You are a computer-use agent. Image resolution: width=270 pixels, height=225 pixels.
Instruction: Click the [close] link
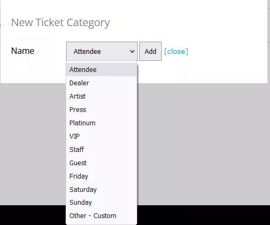tap(176, 52)
